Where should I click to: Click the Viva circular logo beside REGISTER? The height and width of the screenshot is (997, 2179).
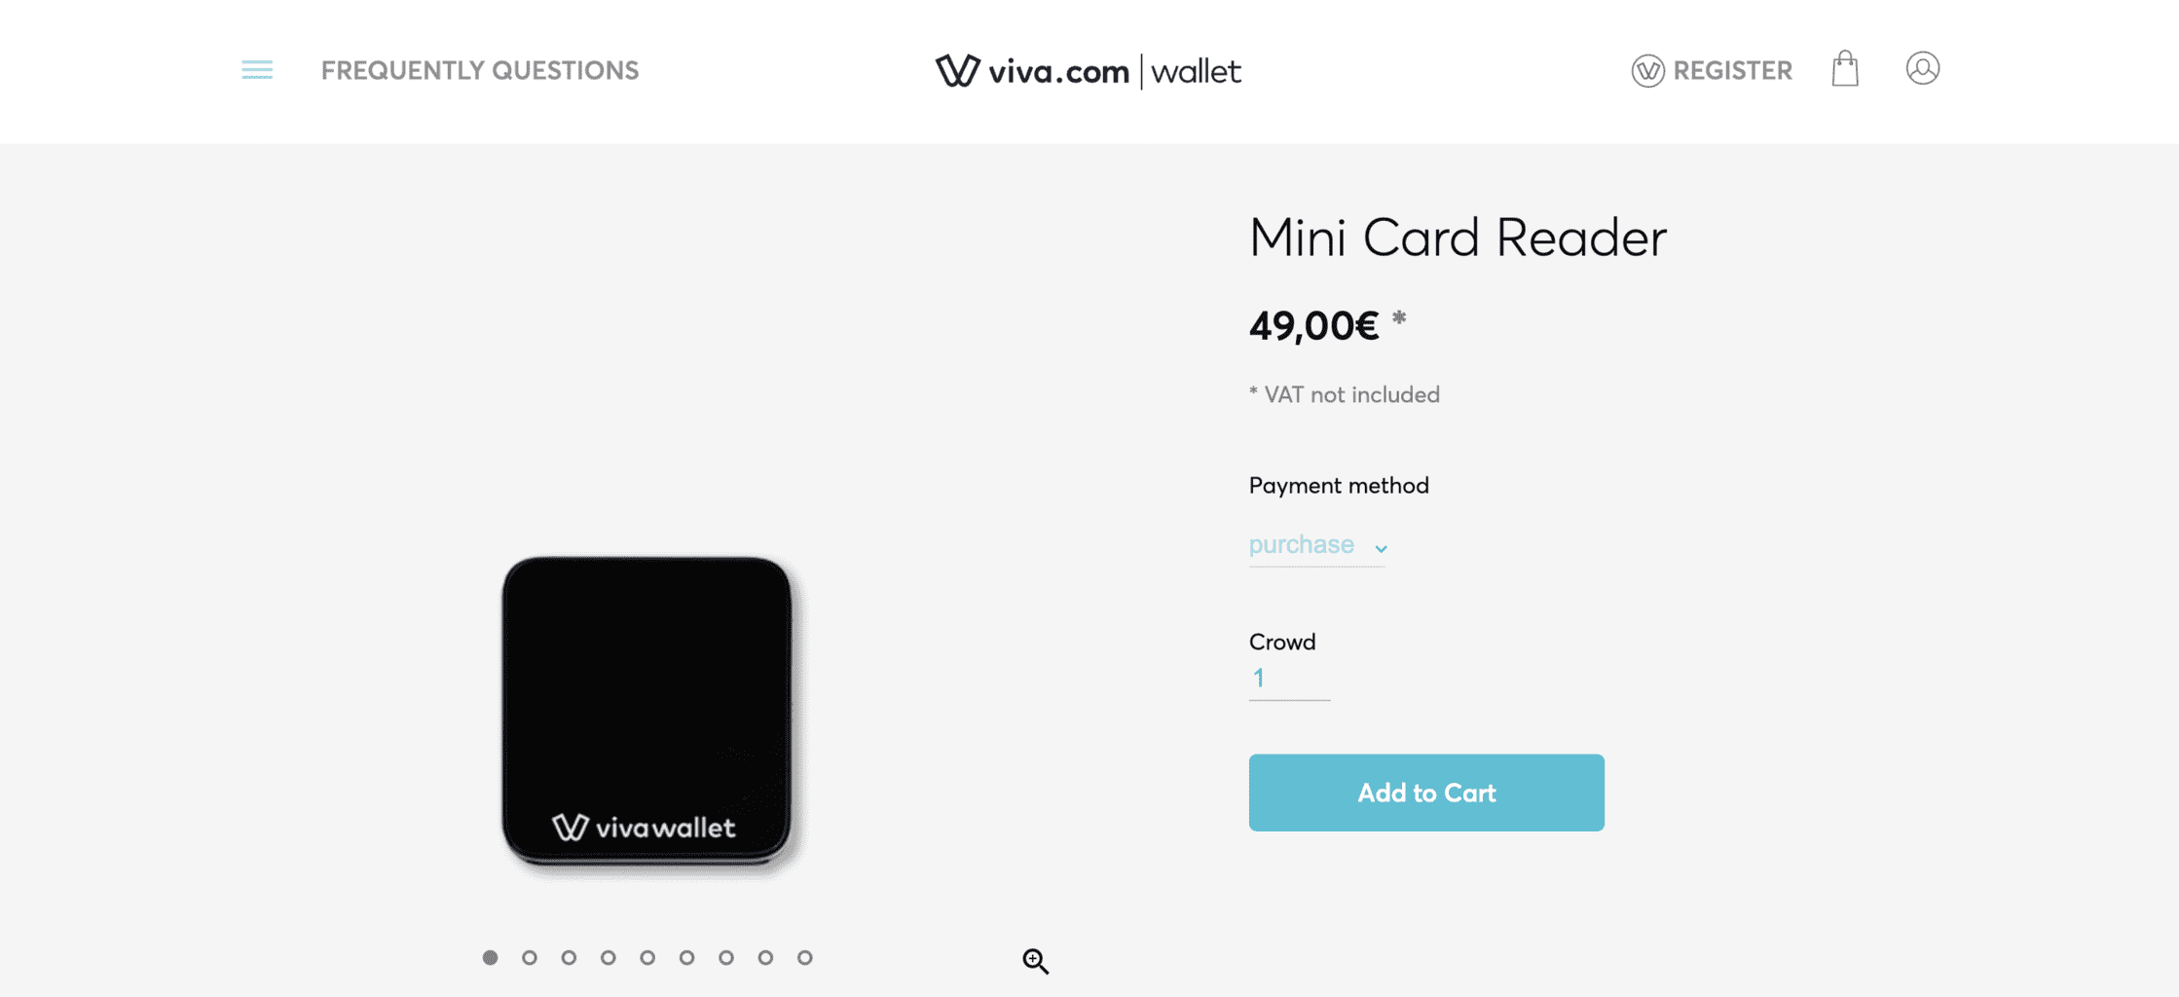1645,69
